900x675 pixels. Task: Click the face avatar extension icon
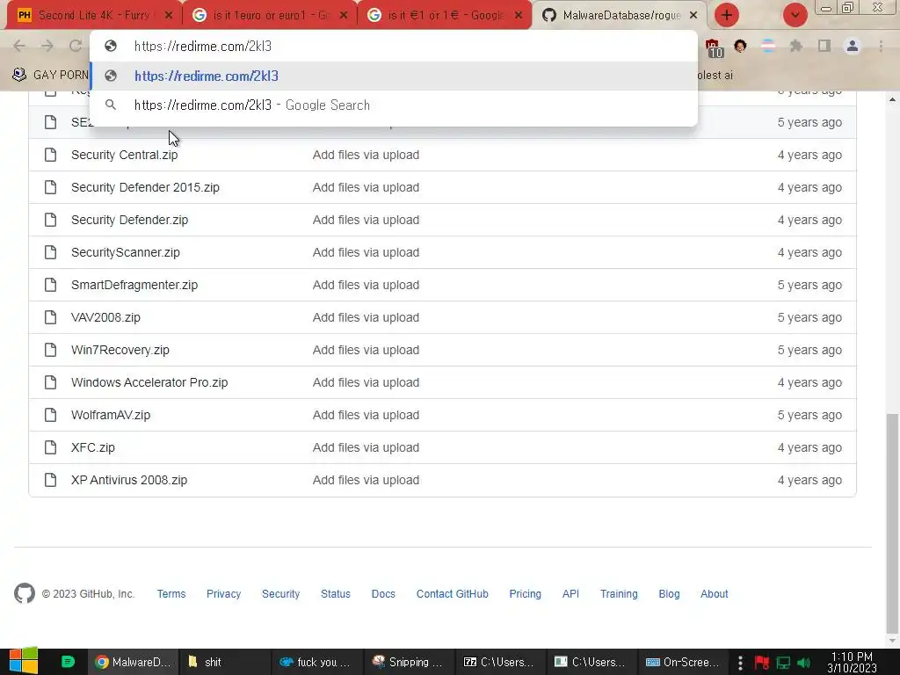click(740, 46)
